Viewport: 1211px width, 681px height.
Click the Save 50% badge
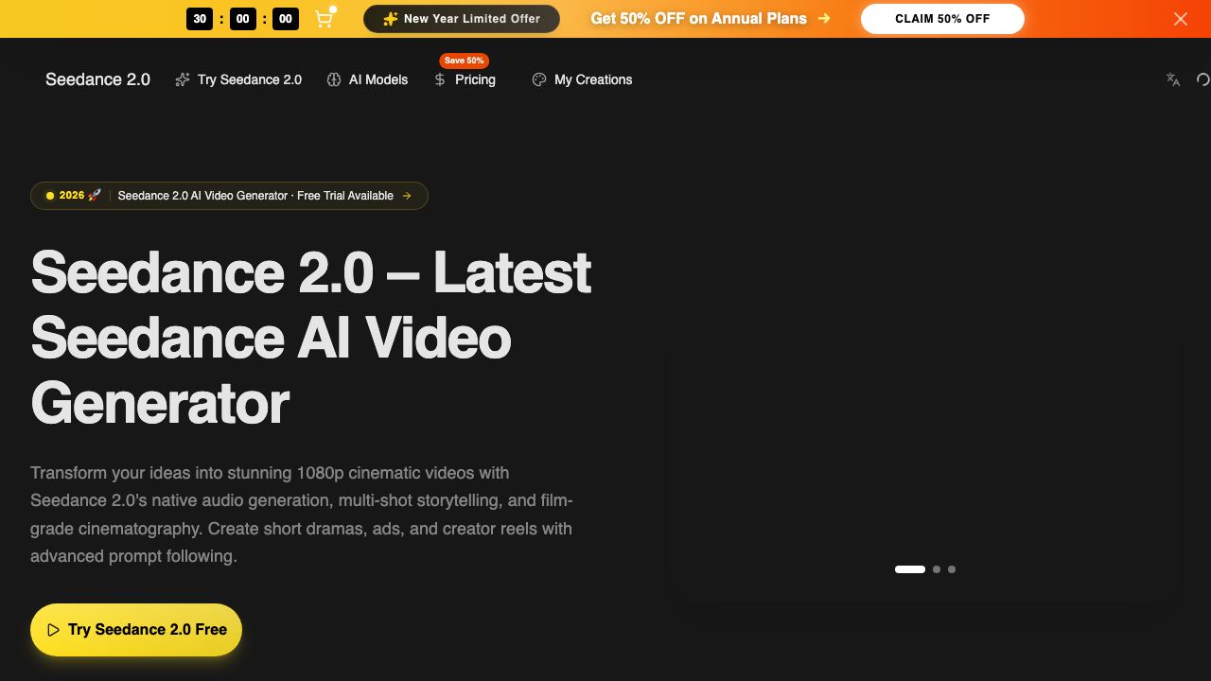[464, 61]
